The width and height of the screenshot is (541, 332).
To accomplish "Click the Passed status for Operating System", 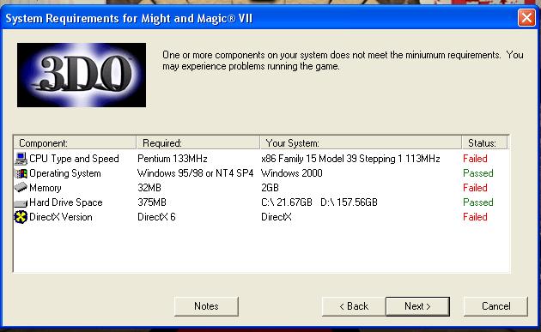I will (478, 173).
